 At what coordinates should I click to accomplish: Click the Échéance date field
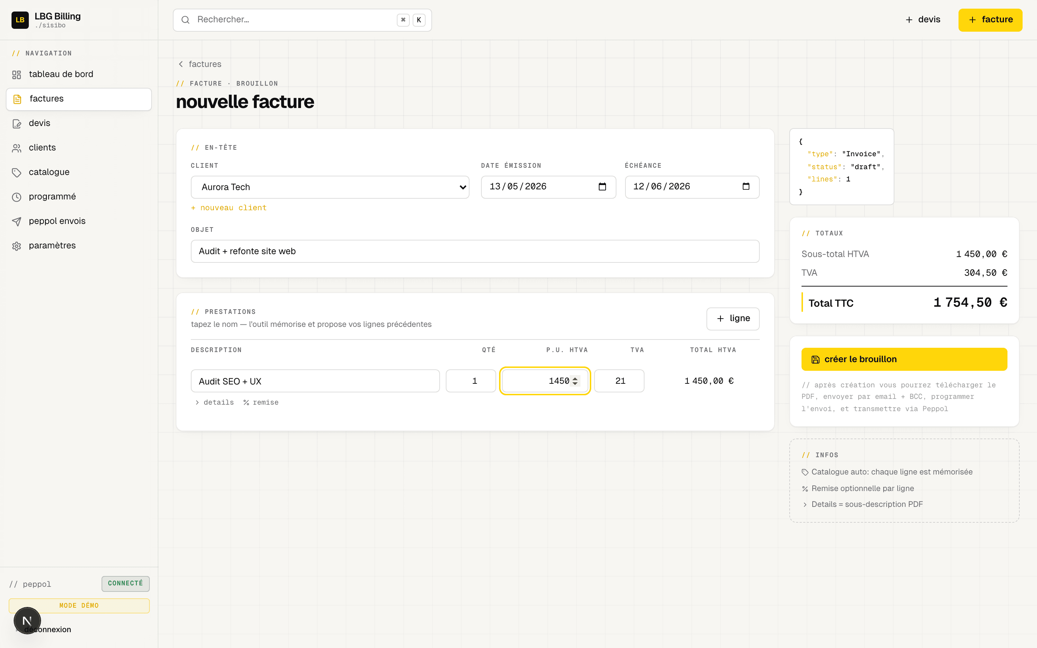click(692, 187)
